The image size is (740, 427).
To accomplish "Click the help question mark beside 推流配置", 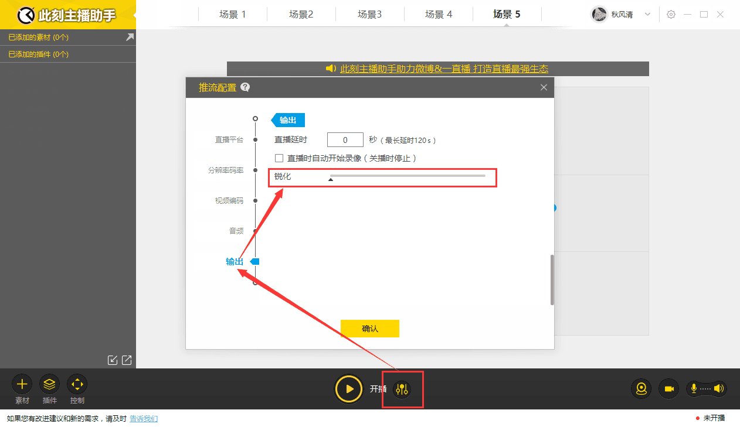I will point(245,87).
